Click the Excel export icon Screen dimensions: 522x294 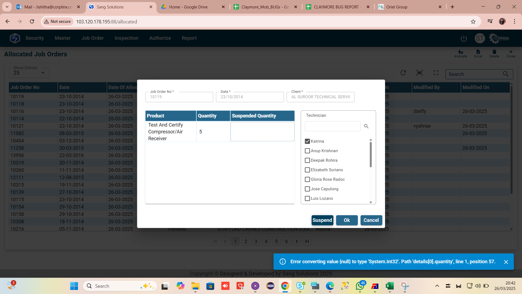(x=478, y=52)
